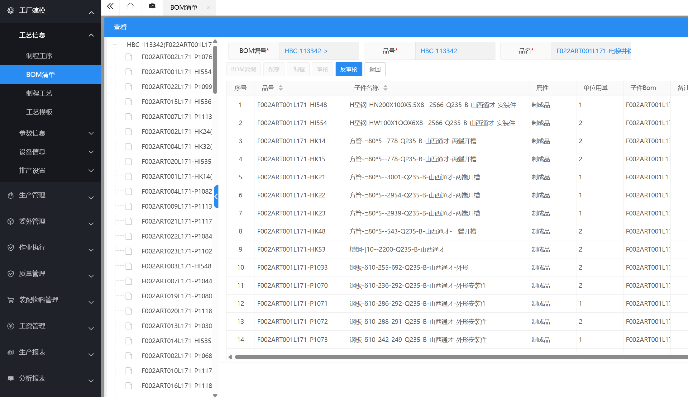688x397 pixels.
Task: Click the gear icon beside 工厂建模
Action: point(11,10)
